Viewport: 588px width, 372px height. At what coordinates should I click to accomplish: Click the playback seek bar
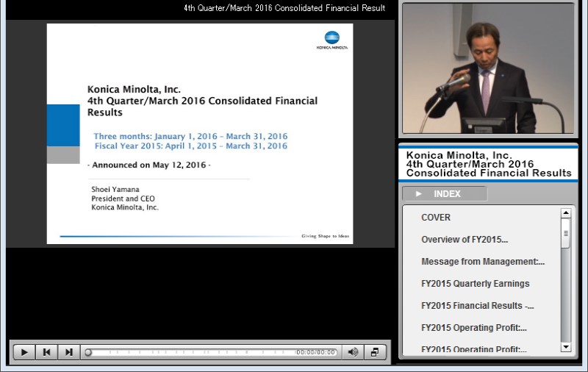pos(191,352)
